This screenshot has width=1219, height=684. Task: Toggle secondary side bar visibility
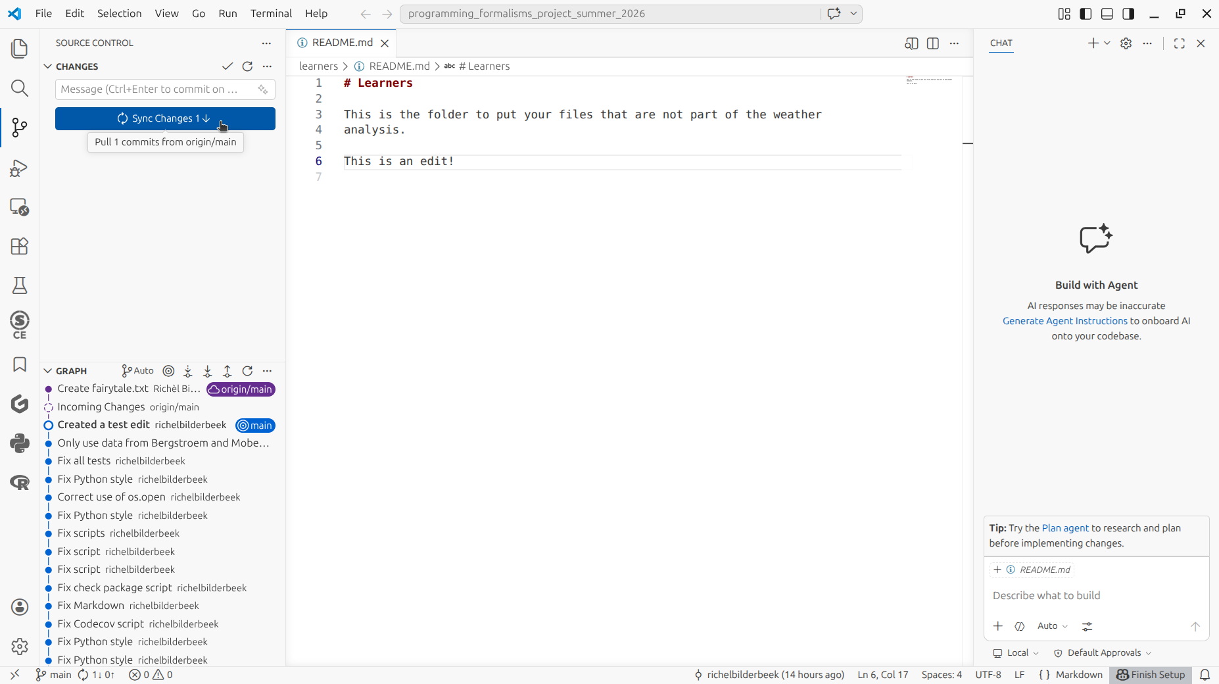pyautogui.click(x=1128, y=14)
